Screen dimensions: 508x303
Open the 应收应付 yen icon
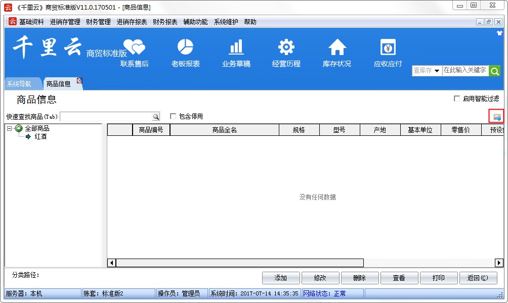388,48
